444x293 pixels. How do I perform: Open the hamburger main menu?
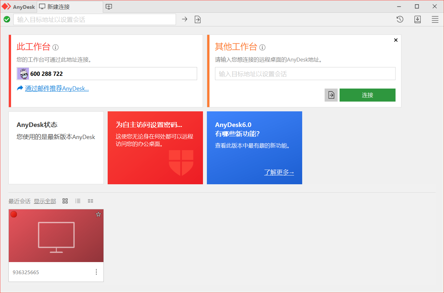[435, 20]
